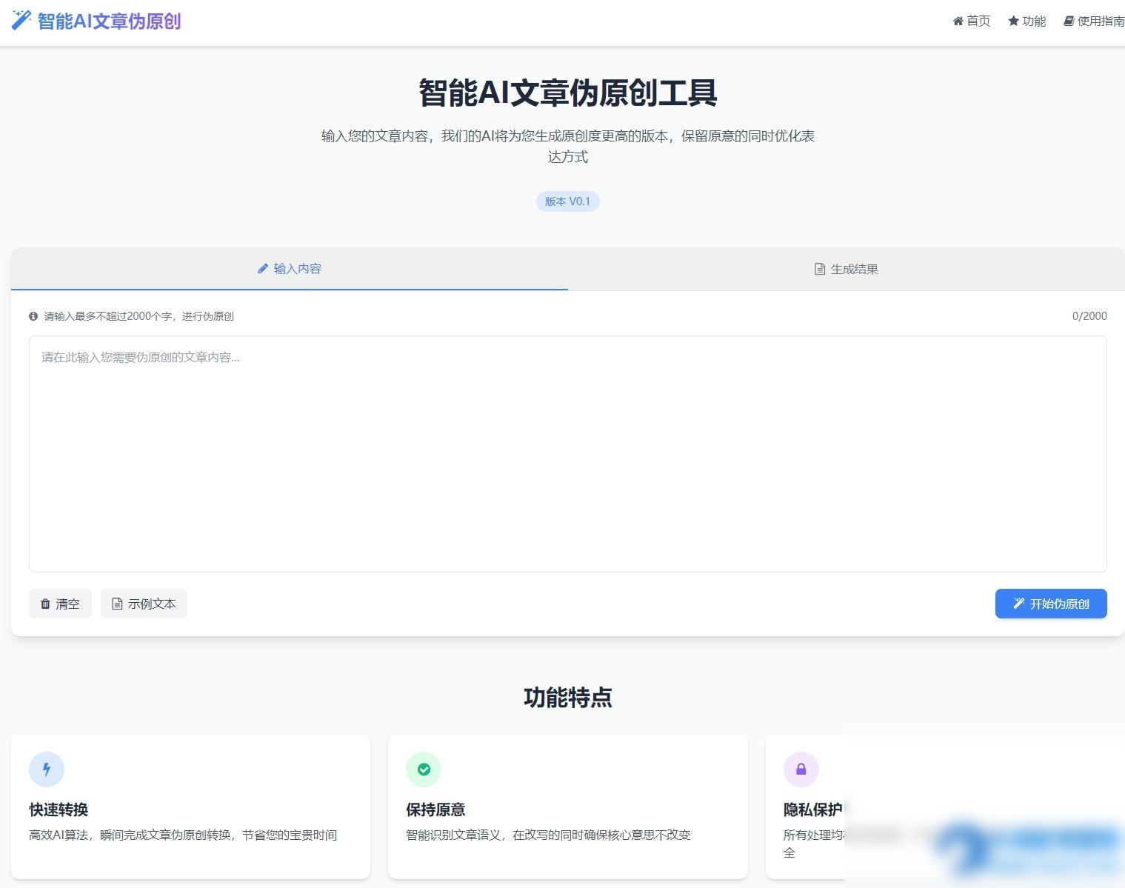Click 清空 to clear the input

point(60,603)
